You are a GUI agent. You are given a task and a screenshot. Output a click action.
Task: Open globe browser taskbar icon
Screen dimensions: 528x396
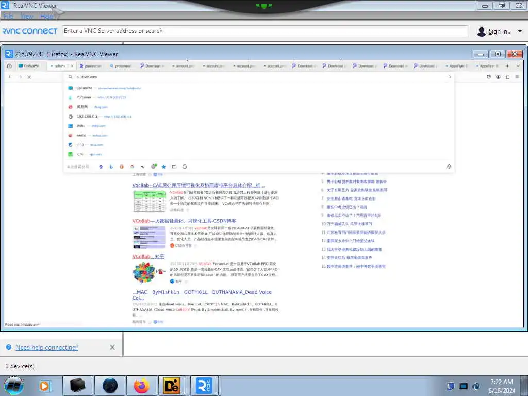[110, 386]
